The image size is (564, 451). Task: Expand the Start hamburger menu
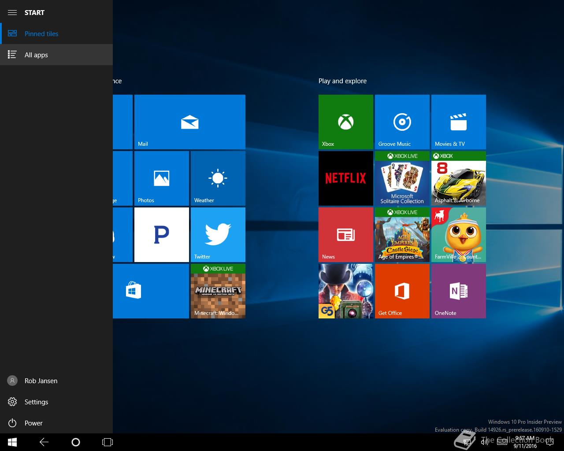[12, 12]
